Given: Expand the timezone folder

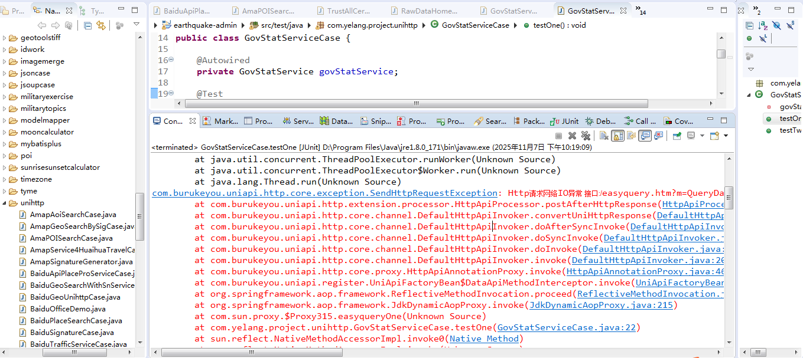Looking at the screenshot, I should tap(5, 179).
